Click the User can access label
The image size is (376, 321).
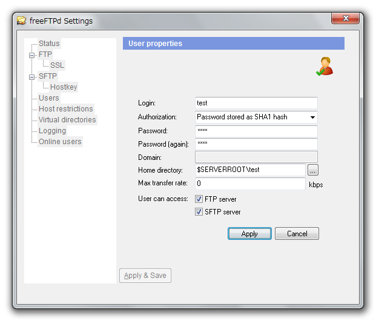[163, 199]
